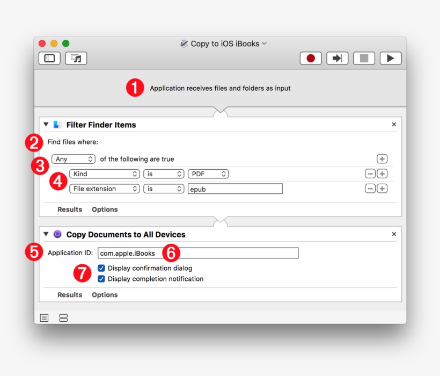
Task: Click the 'Copy Documents to All Devices' title
Action: coord(126,235)
